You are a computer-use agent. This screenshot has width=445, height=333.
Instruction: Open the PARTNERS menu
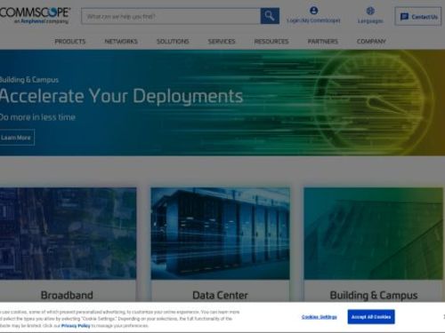323,42
